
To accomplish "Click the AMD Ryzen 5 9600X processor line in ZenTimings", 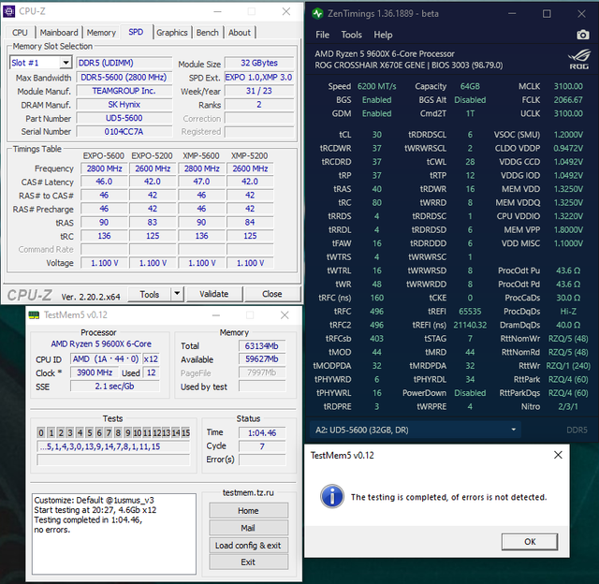I will (x=385, y=54).
